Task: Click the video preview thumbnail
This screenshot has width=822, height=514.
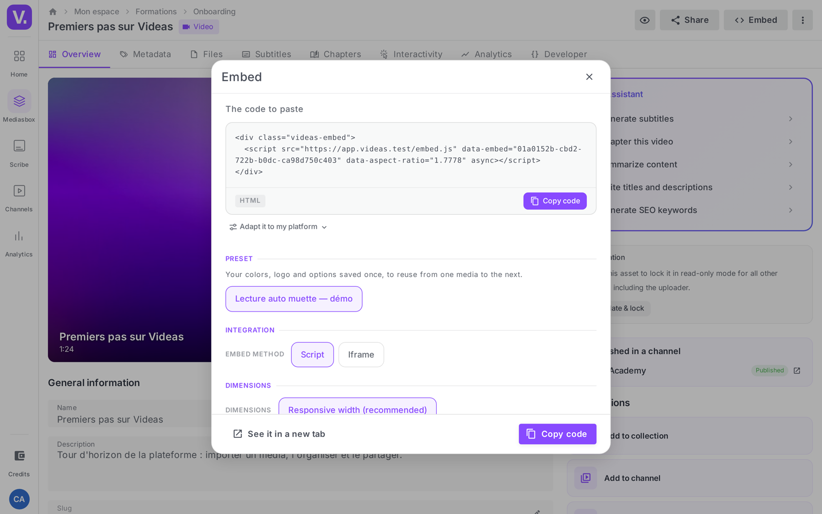Action: pos(129,220)
